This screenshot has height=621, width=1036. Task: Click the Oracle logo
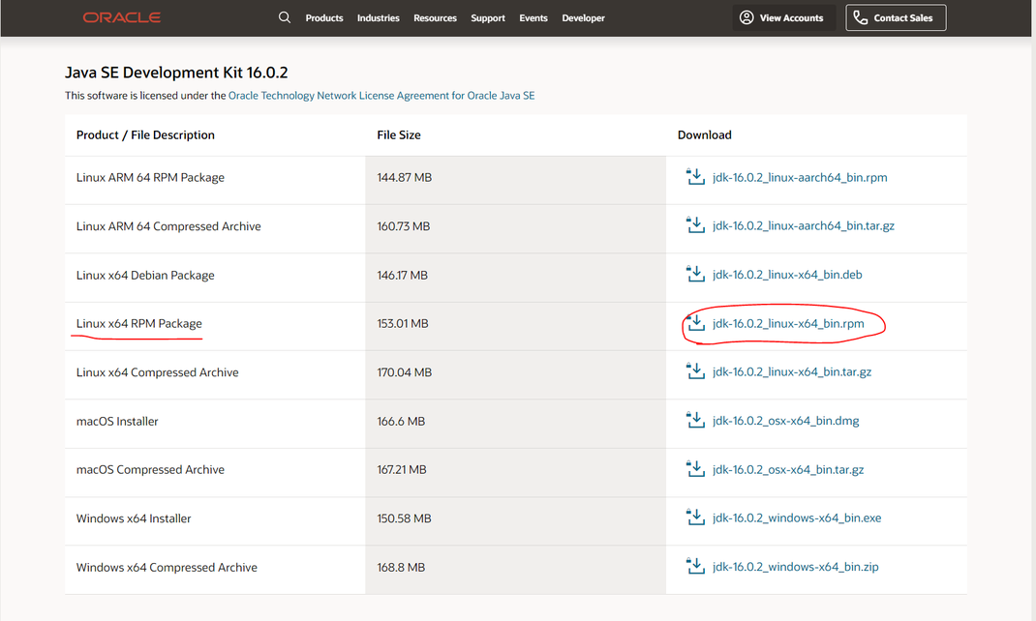pyautogui.click(x=122, y=17)
